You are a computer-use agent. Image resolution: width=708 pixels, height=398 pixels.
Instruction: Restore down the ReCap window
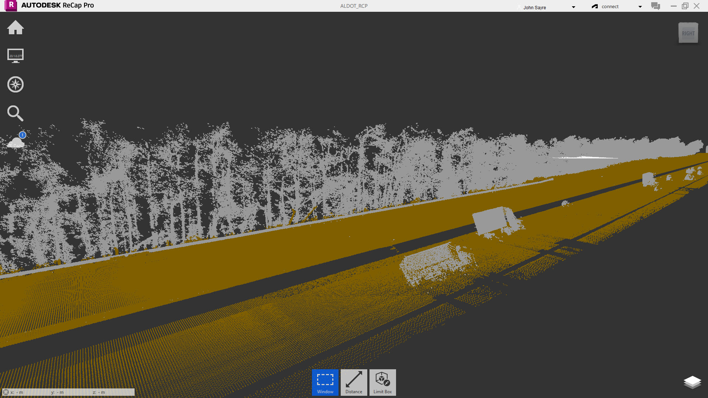pos(685,6)
